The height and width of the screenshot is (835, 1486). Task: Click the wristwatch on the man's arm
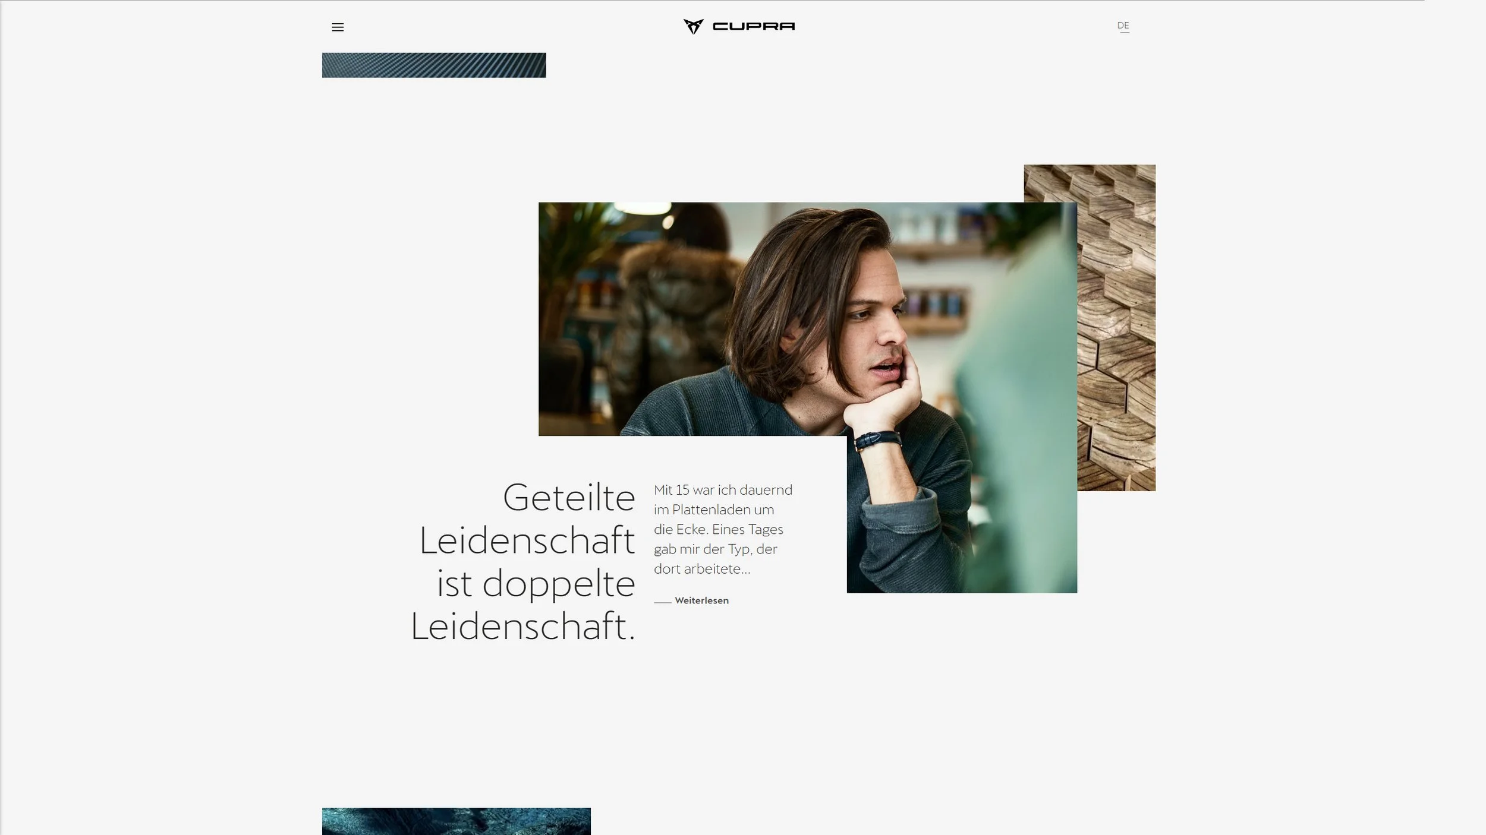[877, 441]
